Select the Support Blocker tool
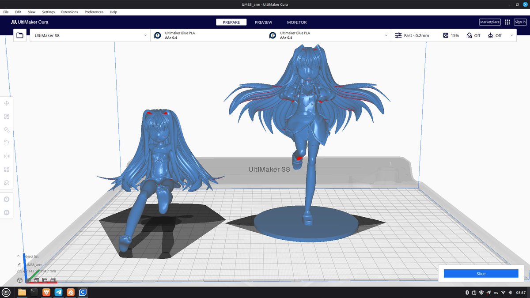 pyautogui.click(x=7, y=182)
